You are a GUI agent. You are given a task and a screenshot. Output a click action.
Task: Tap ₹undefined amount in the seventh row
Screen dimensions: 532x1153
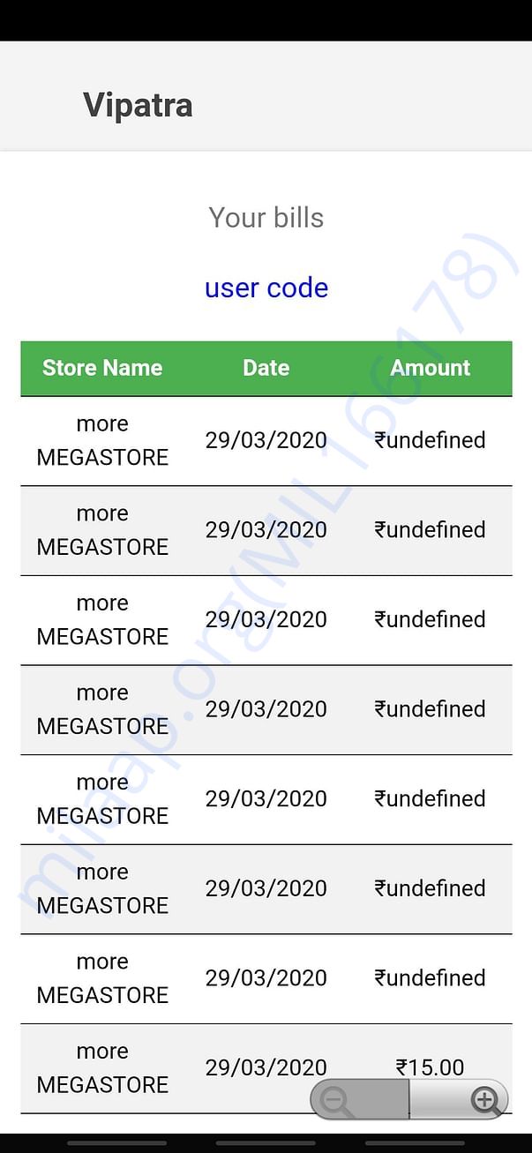pos(431,978)
